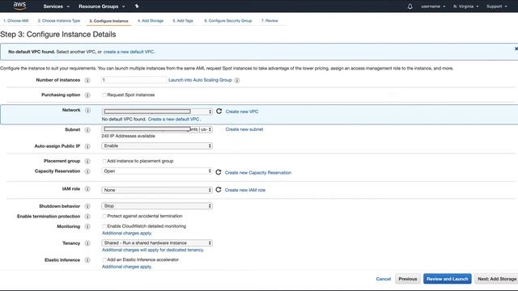Image resolution: width=518 pixels, height=291 pixels.
Task: Click Additional charges for dedicated tenancy link
Action: pyautogui.click(x=153, y=250)
